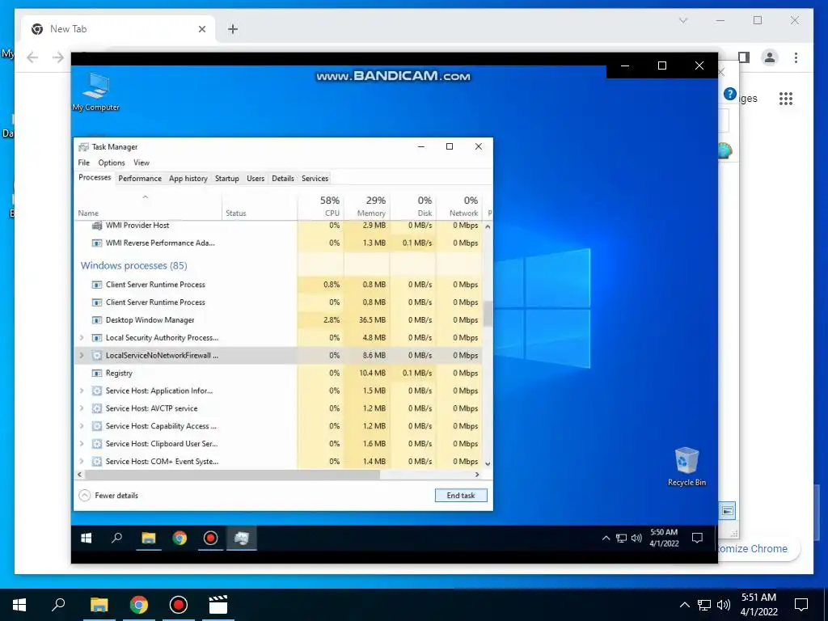The height and width of the screenshot is (621, 828).
Task: Click outer taskbar Bandicam record icon
Action: 179,605
